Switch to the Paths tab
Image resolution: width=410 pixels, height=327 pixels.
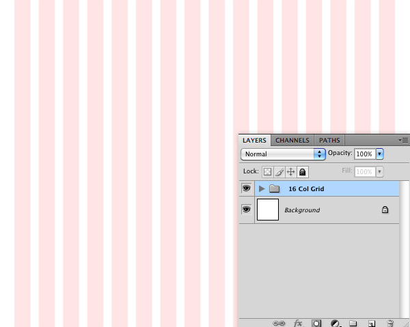point(329,140)
